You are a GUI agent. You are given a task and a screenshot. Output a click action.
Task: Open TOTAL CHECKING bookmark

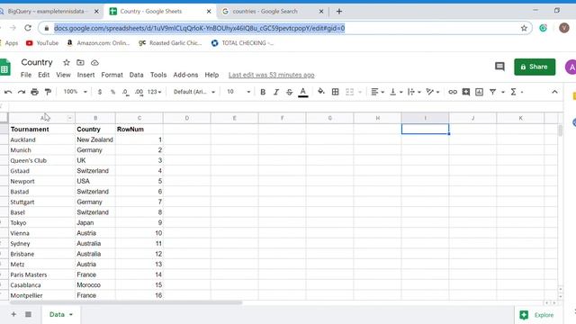tap(242, 43)
